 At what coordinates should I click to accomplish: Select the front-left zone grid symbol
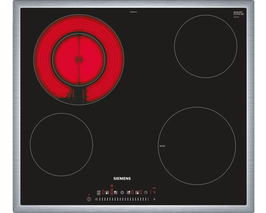coord(107,192)
